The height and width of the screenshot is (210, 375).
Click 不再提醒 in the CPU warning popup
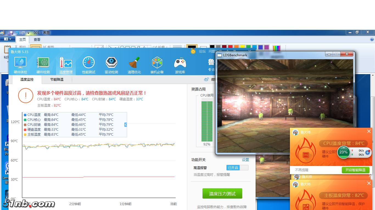(x=302, y=170)
